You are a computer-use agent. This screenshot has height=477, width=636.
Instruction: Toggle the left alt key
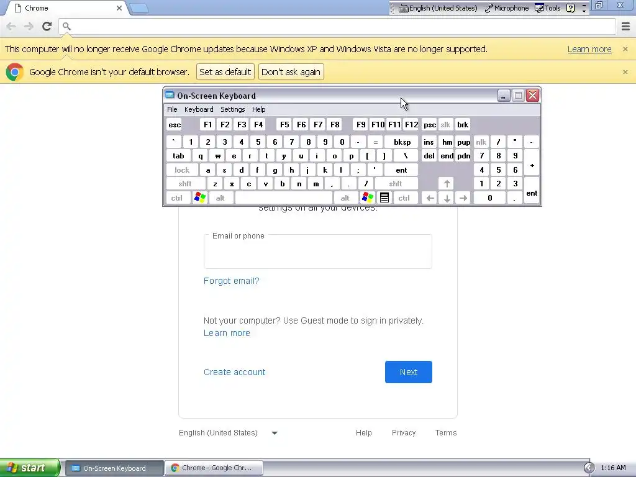point(220,198)
